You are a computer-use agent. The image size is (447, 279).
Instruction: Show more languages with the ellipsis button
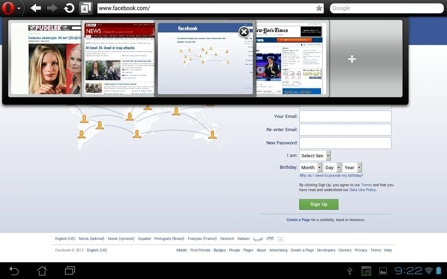pos(280,239)
